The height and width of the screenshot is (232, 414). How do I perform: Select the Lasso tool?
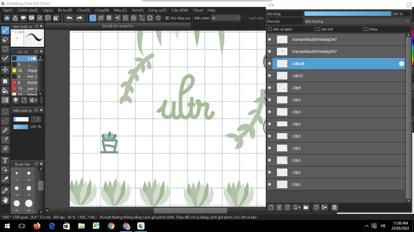point(5,121)
